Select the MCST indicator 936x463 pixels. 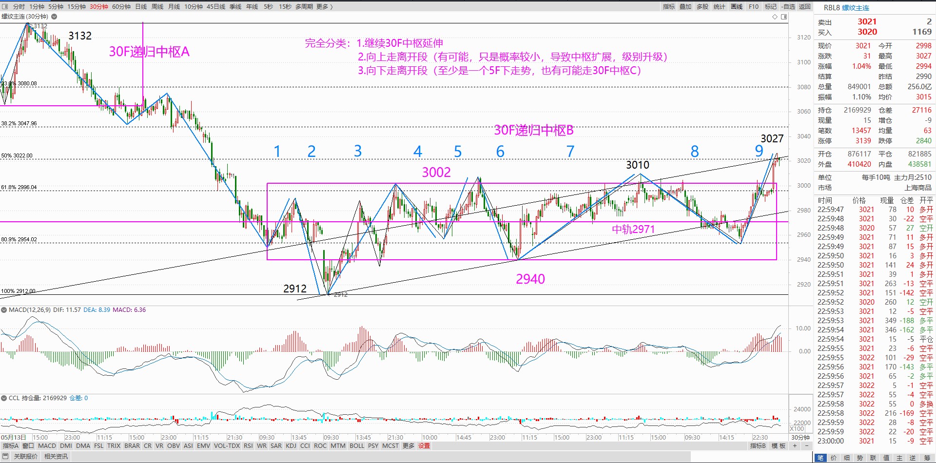coord(390,446)
